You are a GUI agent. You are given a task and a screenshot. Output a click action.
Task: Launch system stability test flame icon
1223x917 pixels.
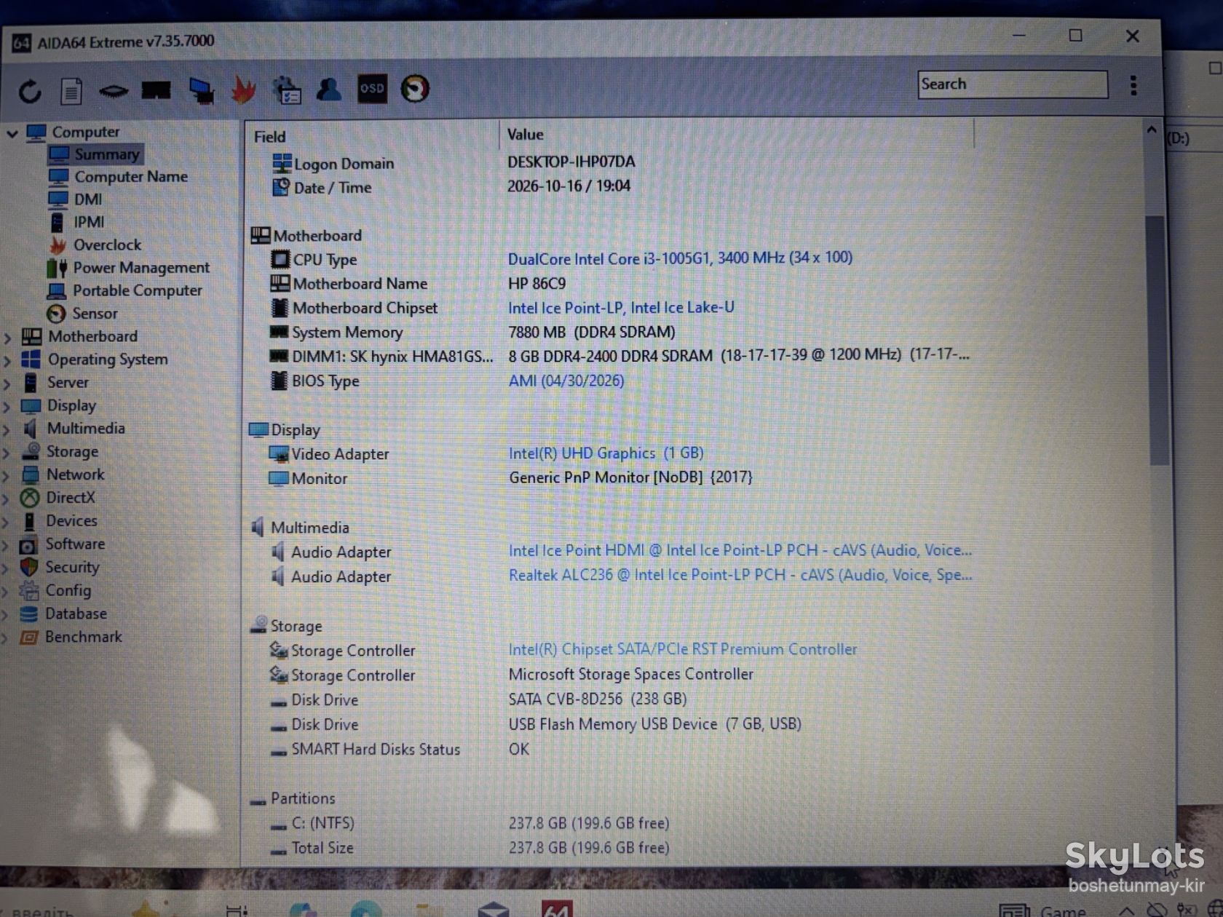[x=243, y=90]
